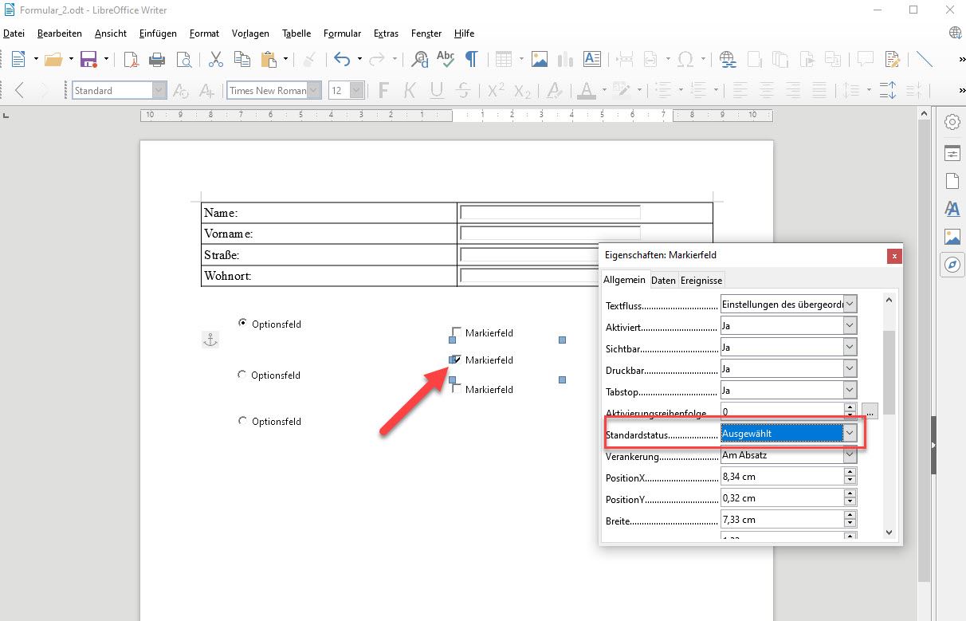Click the PositionX 8,34 cm field
This screenshot has height=621, width=966.
(782, 477)
